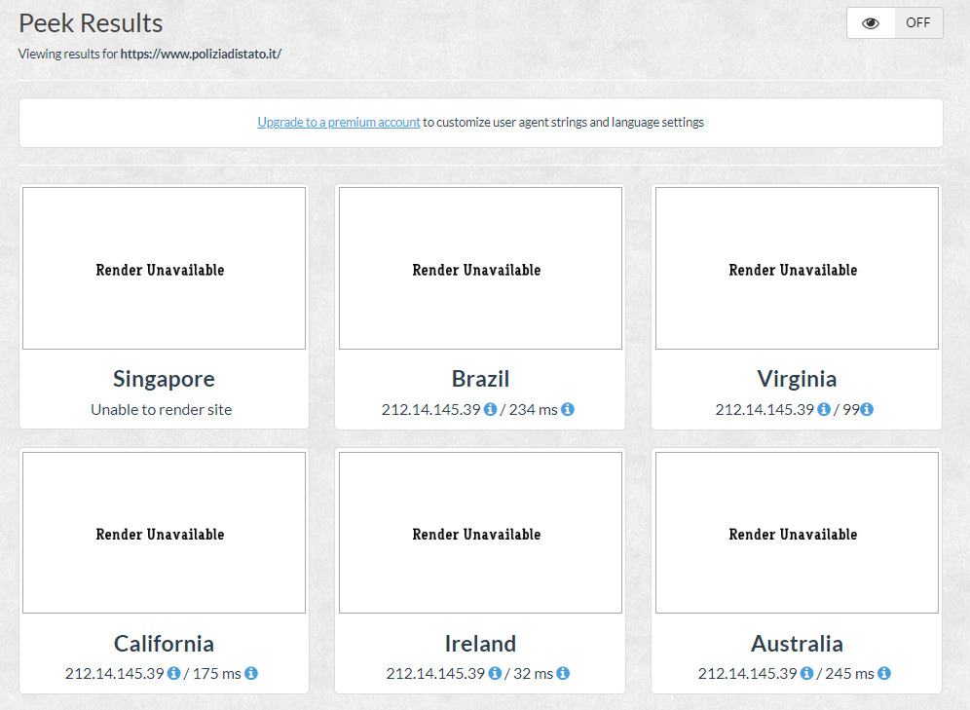Click the eye icon in peek toggle
The image size is (970, 710).
pyautogui.click(x=871, y=23)
